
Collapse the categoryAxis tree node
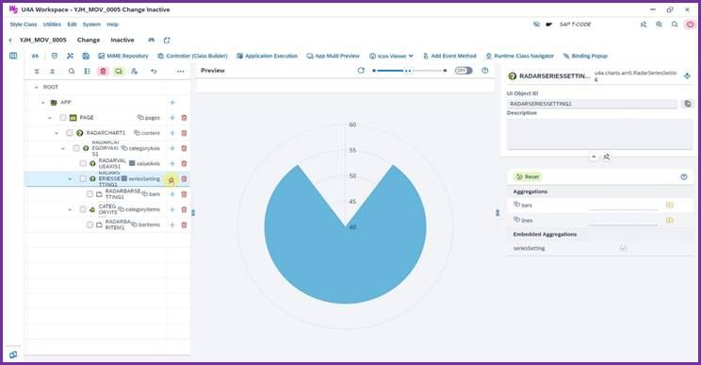63,148
